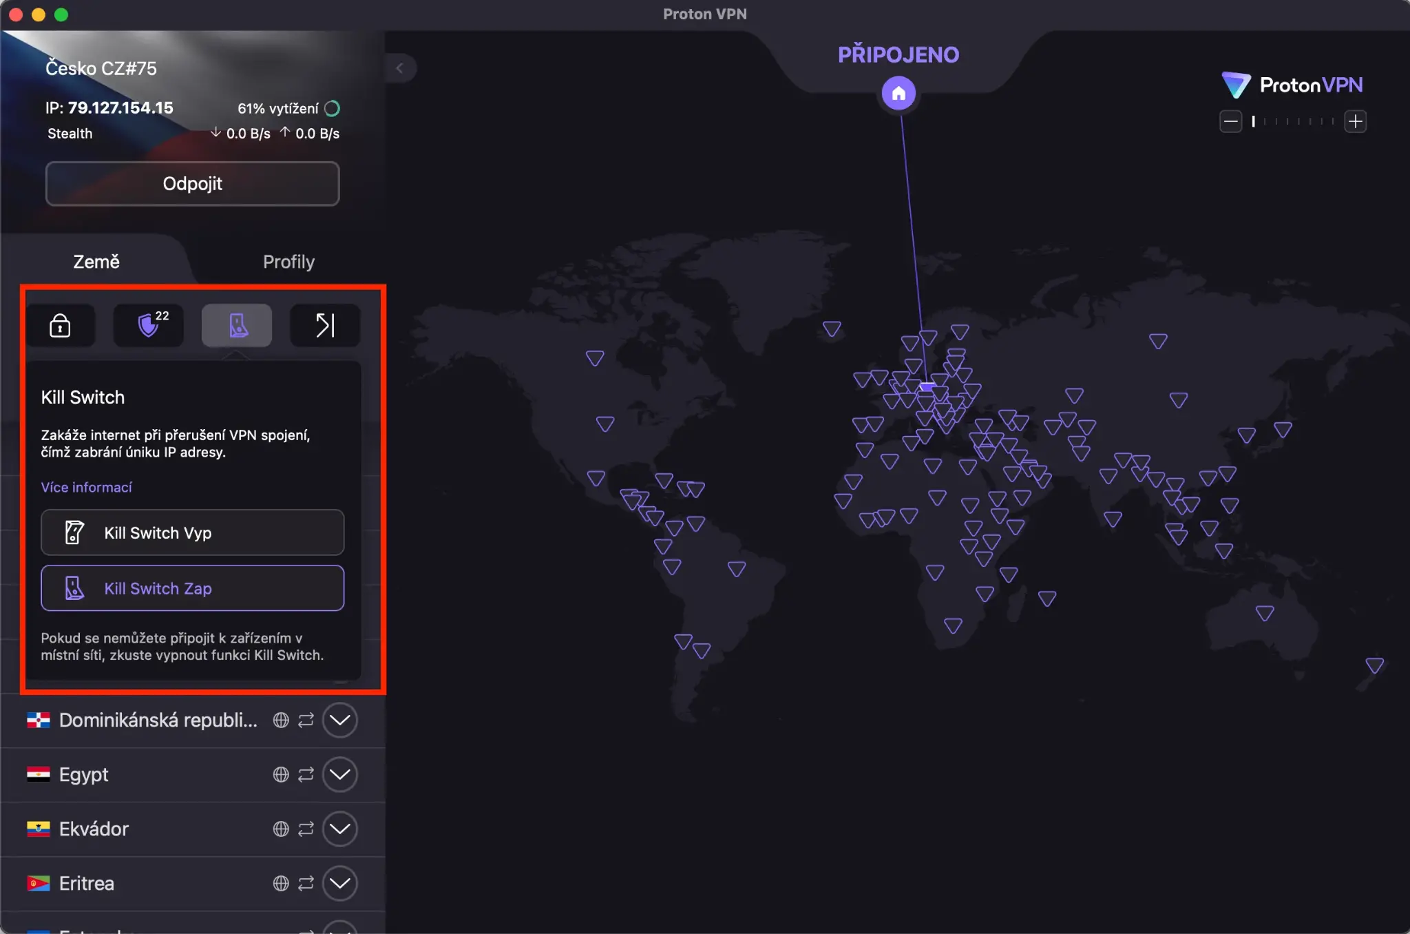Open the NetShield shield icon
Image resolution: width=1410 pixels, height=934 pixels.
pyautogui.click(x=149, y=325)
